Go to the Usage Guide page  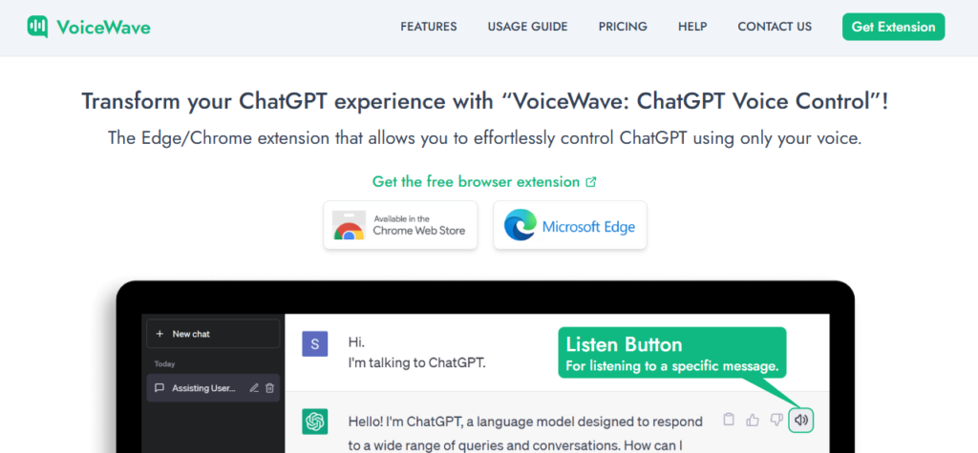[x=527, y=27]
